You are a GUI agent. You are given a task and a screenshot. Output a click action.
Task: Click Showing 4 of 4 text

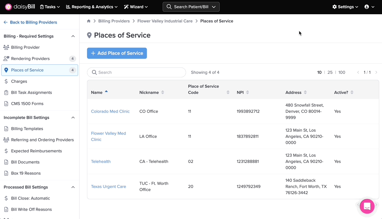[205, 72]
